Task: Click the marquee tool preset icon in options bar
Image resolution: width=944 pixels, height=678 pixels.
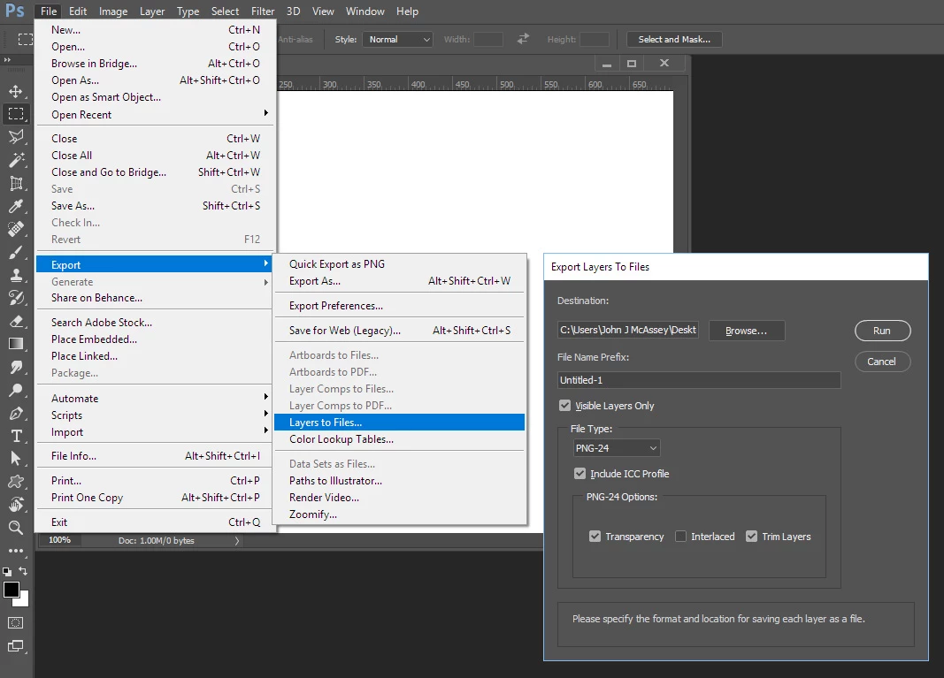Action: click(26, 40)
